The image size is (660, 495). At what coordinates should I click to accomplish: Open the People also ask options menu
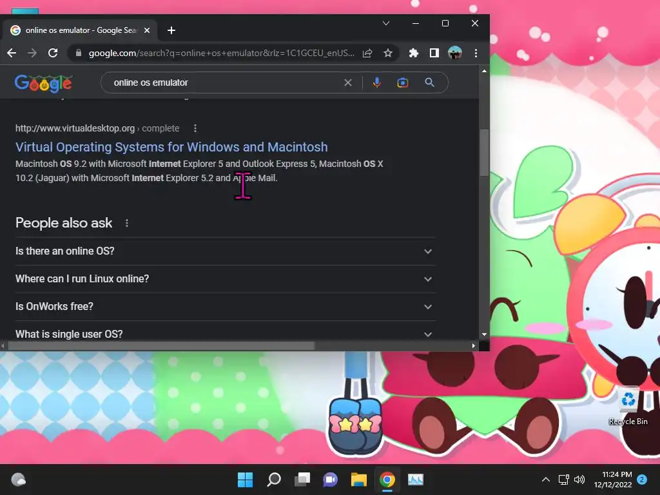[x=127, y=223]
